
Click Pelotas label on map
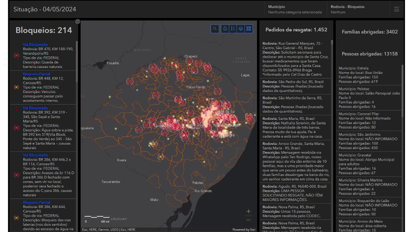(198, 183)
